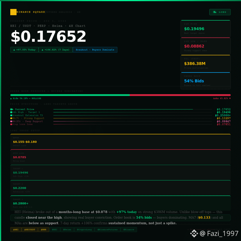The height and width of the screenshot is (241, 241).
Task: Click the $BNB ticker tag
Action: click(43, 230)
